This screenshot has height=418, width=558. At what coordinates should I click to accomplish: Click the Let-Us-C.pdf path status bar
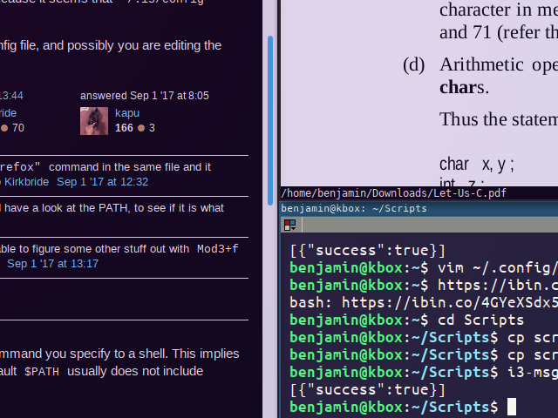[419, 193]
